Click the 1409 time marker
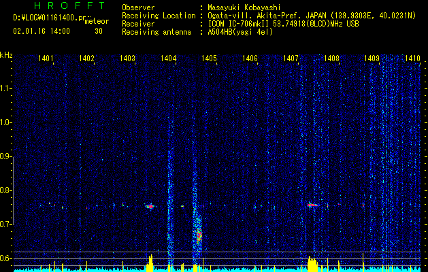Viewport: 428px width, 272px height. tap(372, 58)
